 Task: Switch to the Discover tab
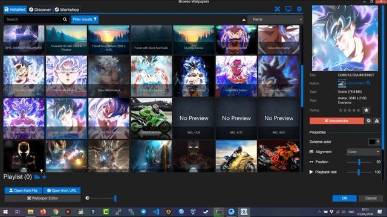click(x=40, y=10)
